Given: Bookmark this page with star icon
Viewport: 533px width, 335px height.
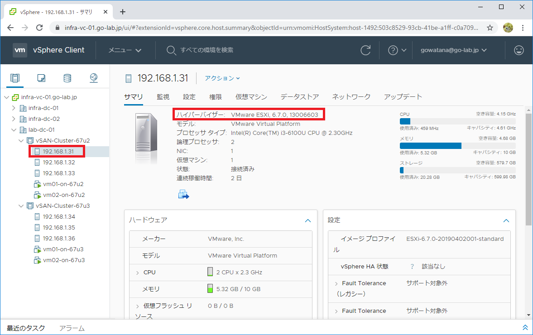Looking at the screenshot, I should (490, 28).
